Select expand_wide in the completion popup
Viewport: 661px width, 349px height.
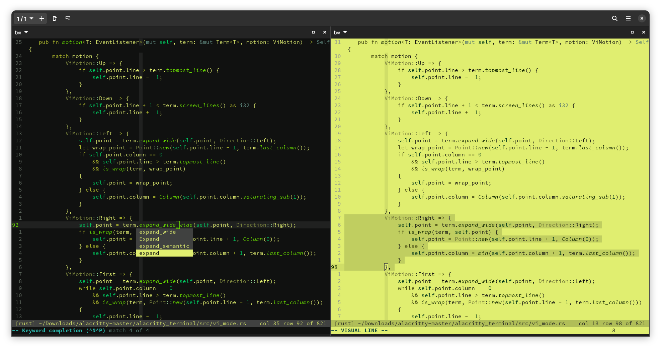click(157, 232)
